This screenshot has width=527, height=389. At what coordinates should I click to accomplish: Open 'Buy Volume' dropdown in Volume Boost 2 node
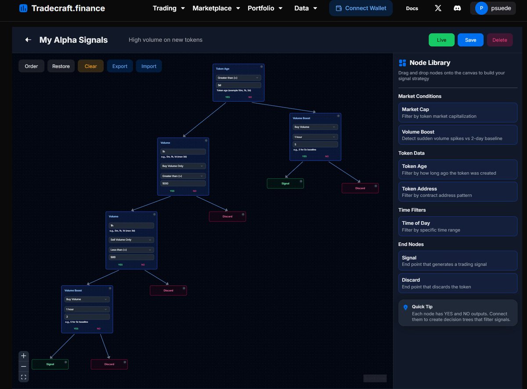click(x=87, y=299)
